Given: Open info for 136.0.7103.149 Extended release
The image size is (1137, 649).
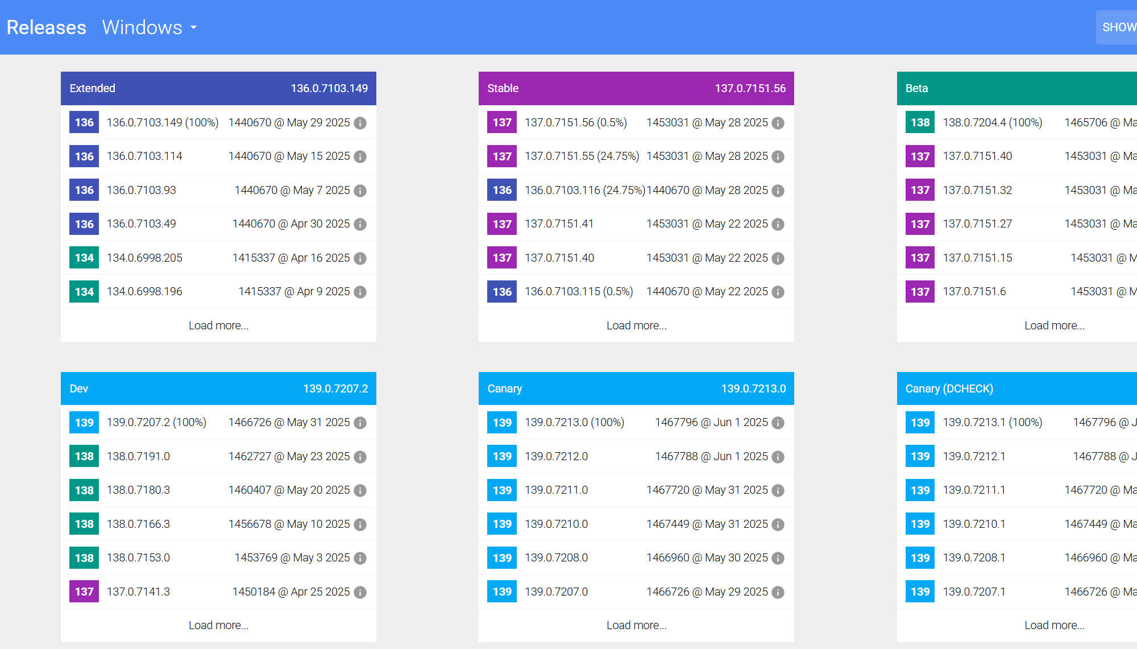Looking at the screenshot, I should tap(360, 123).
